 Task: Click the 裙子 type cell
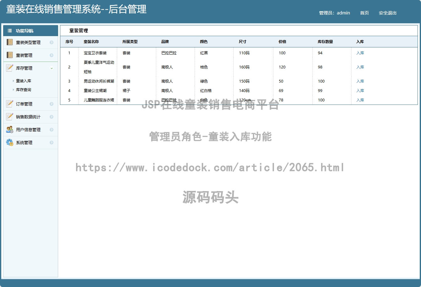coord(127,91)
